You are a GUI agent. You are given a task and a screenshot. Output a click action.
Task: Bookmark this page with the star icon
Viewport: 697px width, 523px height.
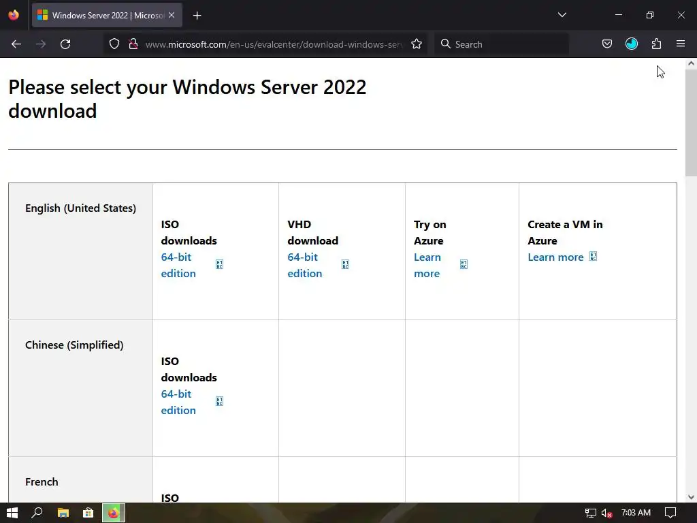(417, 44)
